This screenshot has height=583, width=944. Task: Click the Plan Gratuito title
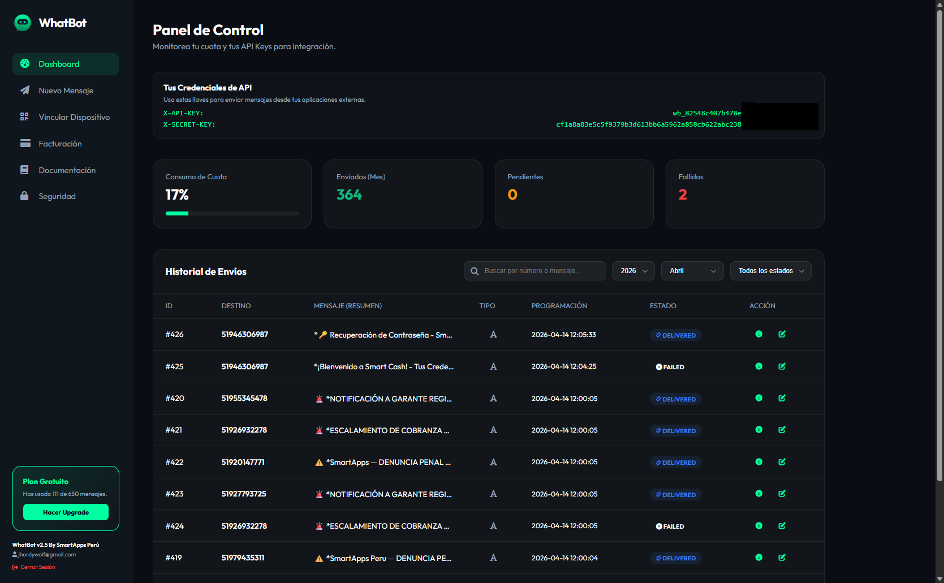coord(45,481)
